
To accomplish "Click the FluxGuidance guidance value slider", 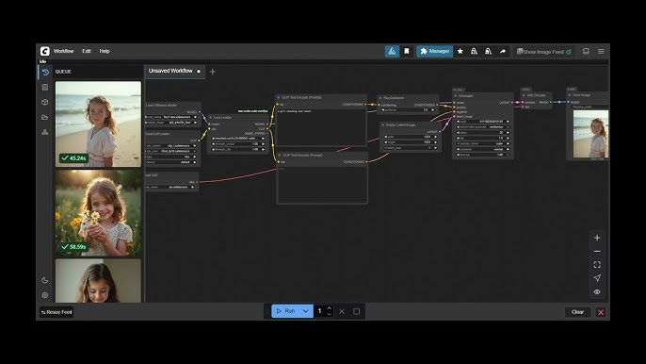I will pos(408,110).
